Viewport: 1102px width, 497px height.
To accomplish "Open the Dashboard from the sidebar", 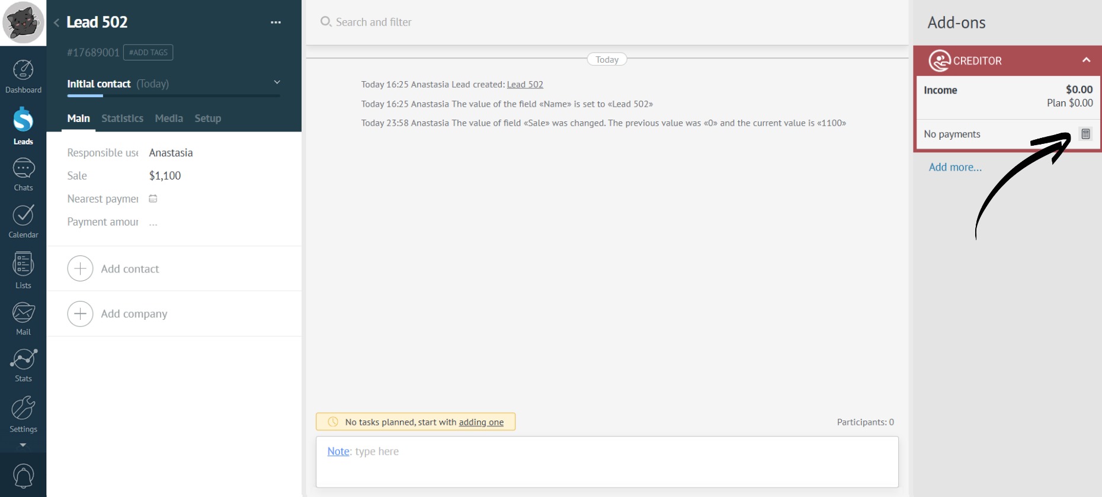I will pyautogui.click(x=23, y=76).
